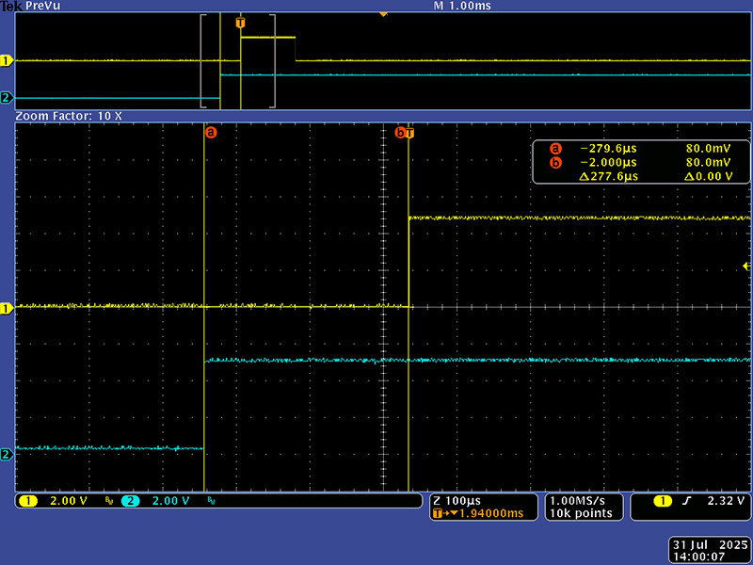This screenshot has width=753, height=565.
Task: Click the M 1.00ms main timebase label
Action: pos(461,6)
